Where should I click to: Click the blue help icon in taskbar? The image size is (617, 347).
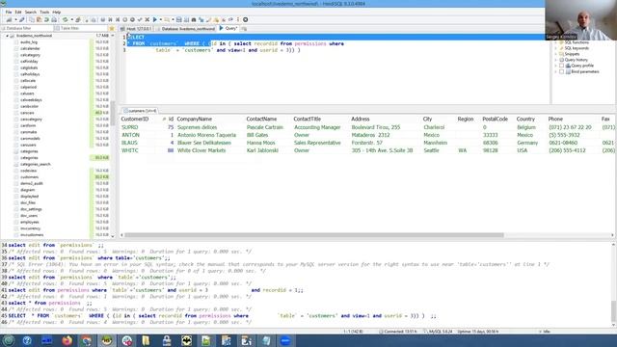27,340
